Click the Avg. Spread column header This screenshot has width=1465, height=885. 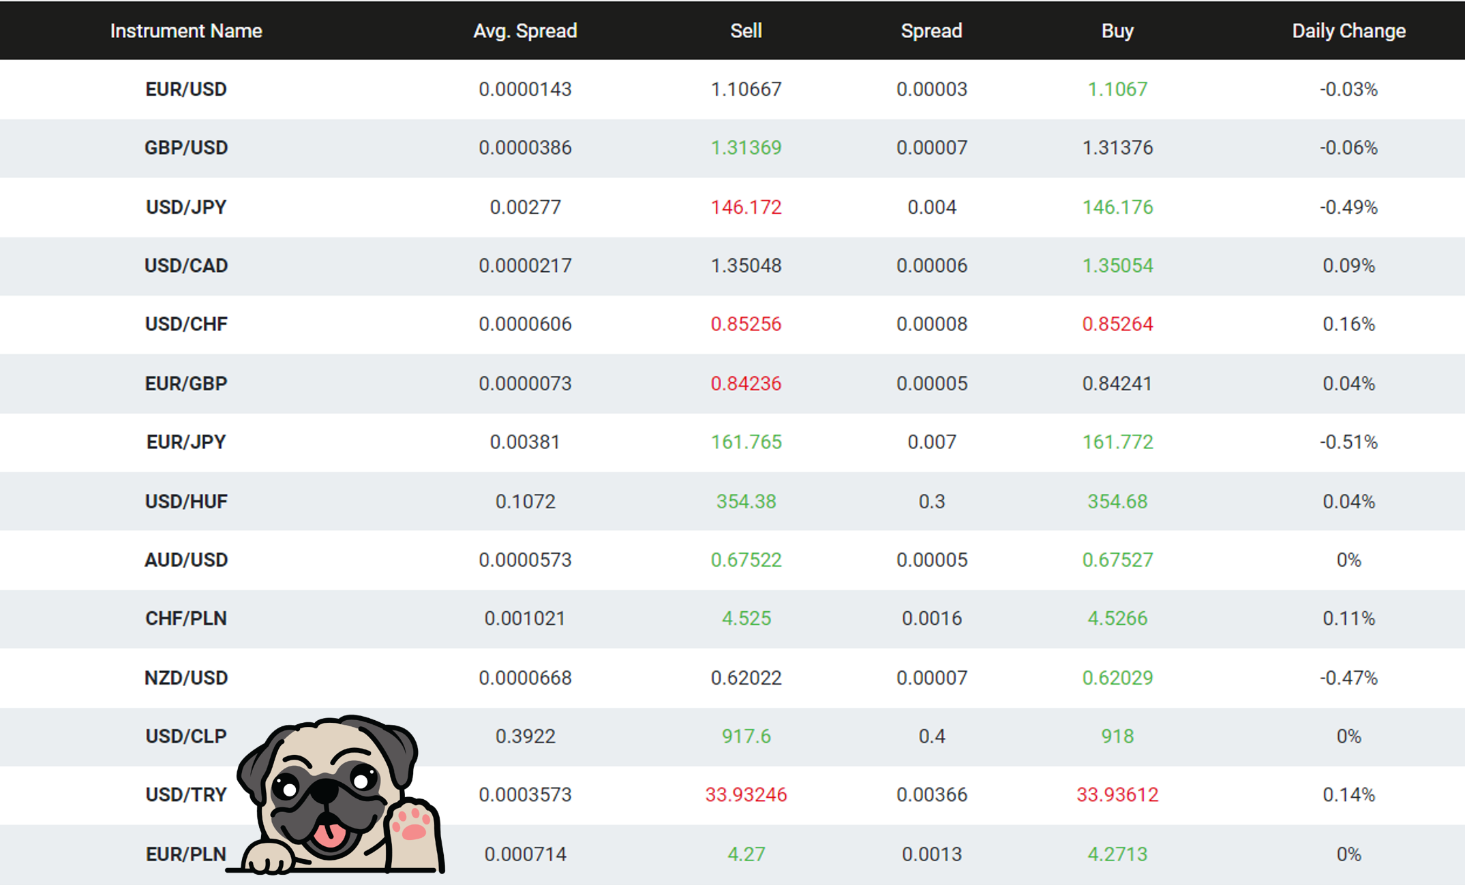coord(525,31)
